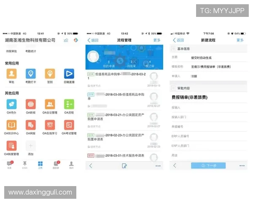Tap the ellipsis in 新建流程 bottom bar
The image size is (253, 203).
[242, 166]
